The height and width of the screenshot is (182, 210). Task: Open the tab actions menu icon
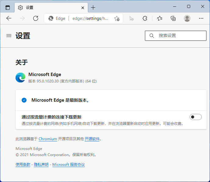(8, 7)
